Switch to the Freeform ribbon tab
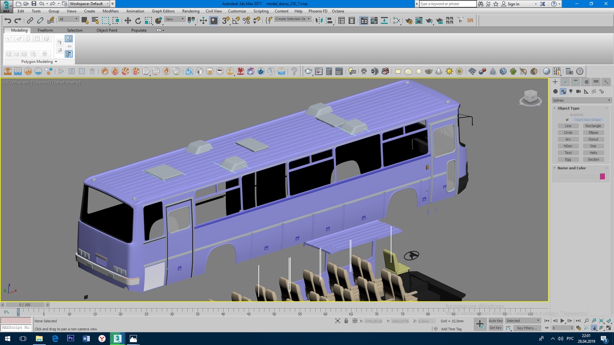 click(x=45, y=30)
